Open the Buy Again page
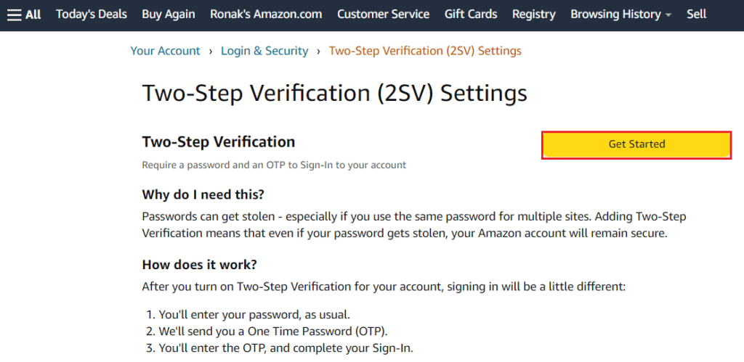Screen dimensions: 744x362 [x=169, y=15]
